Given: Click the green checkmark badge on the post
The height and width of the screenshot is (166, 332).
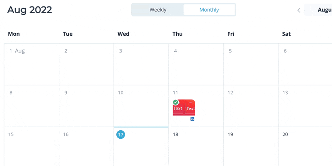Looking at the screenshot, I should click(175, 102).
